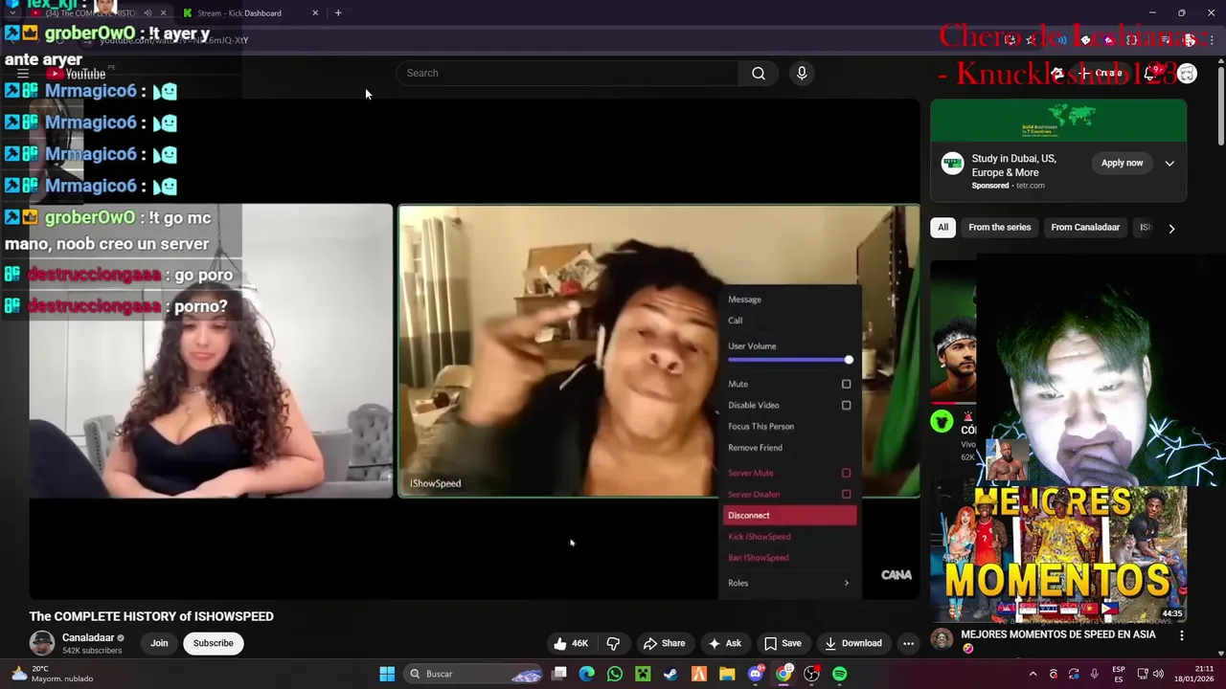Open Discord from taskbar

click(x=756, y=674)
